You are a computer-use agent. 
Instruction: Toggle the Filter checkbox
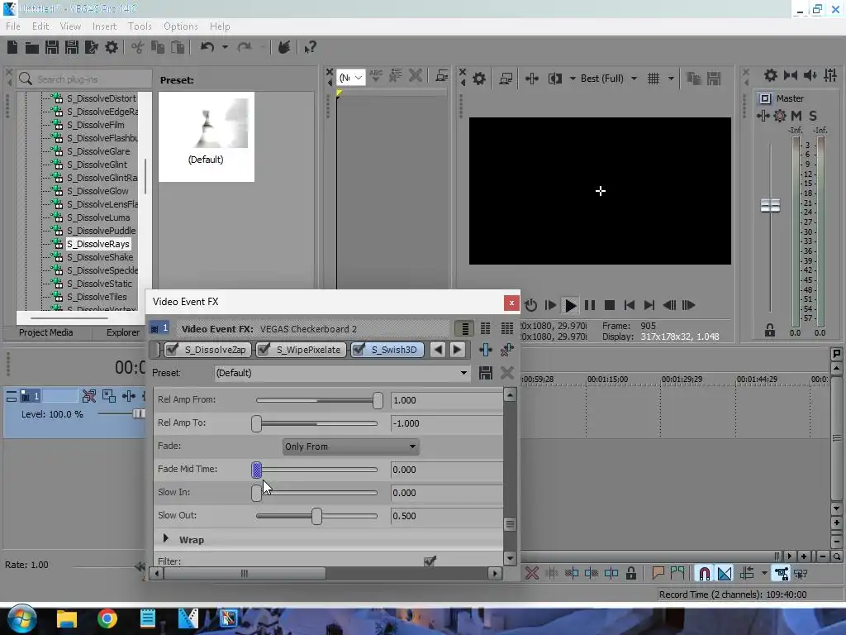click(430, 561)
